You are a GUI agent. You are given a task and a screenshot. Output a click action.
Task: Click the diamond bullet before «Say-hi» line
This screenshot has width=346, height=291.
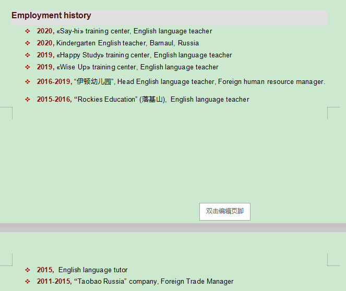[x=28, y=31]
